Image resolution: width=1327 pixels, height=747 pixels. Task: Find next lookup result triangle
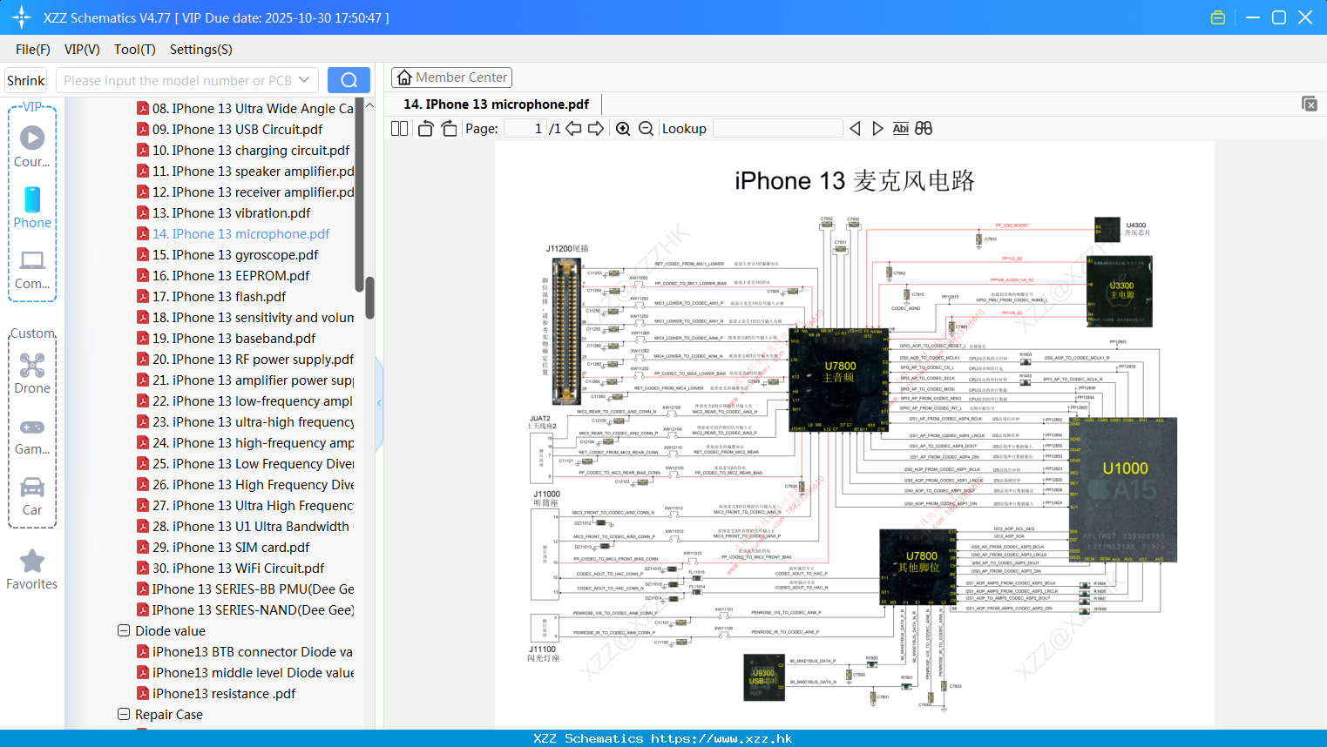tap(877, 128)
